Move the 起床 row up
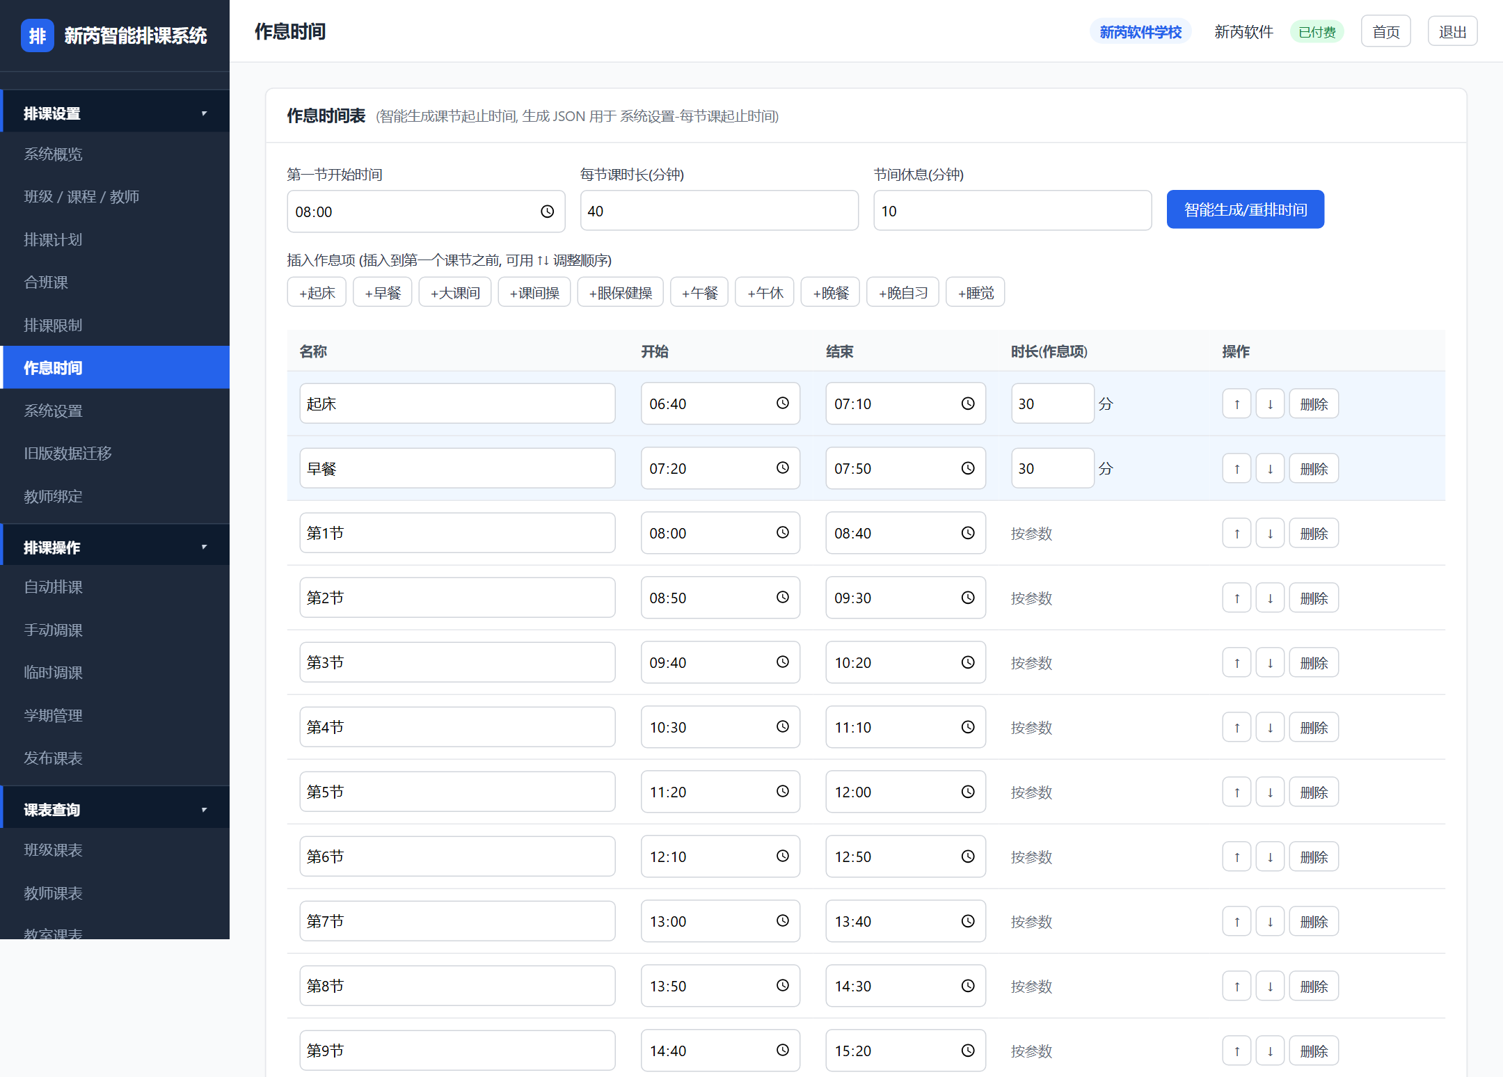Image resolution: width=1503 pixels, height=1077 pixels. pos(1236,404)
